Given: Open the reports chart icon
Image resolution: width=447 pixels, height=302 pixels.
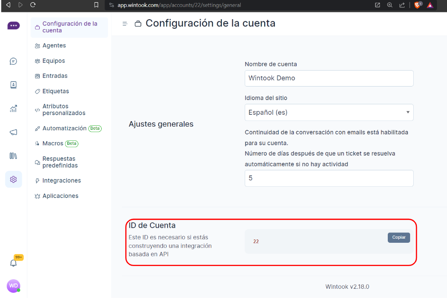Looking at the screenshot, I should [13, 108].
